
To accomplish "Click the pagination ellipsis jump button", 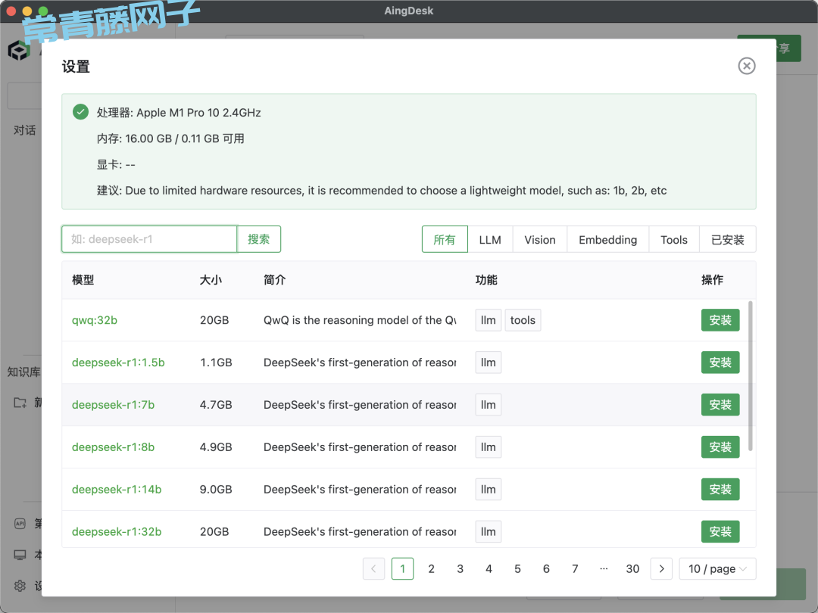I will [604, 568].
